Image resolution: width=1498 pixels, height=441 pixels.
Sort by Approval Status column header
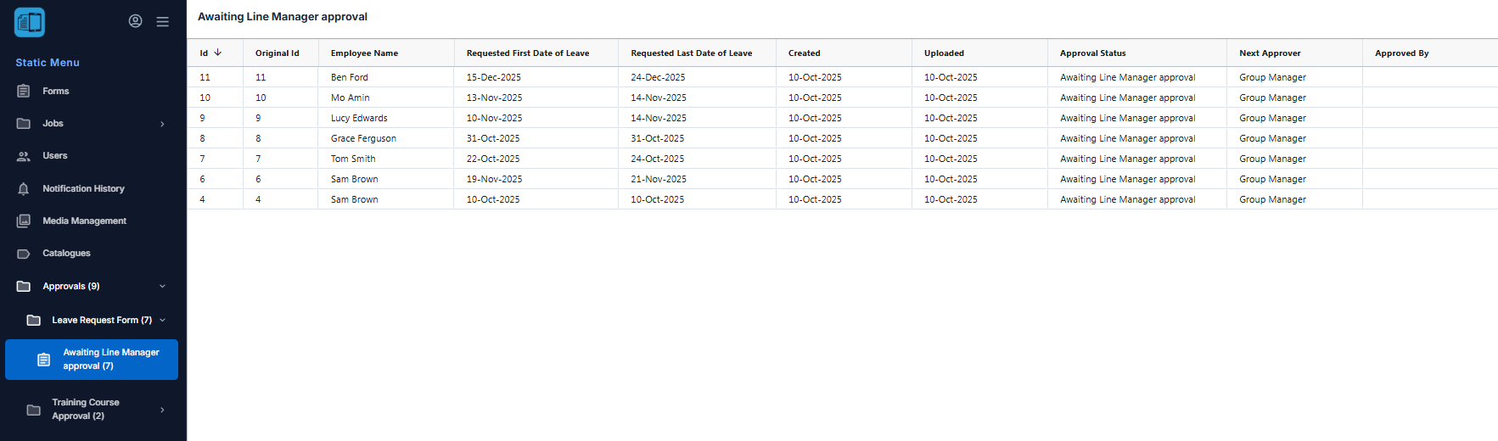tap(1092, 53)
